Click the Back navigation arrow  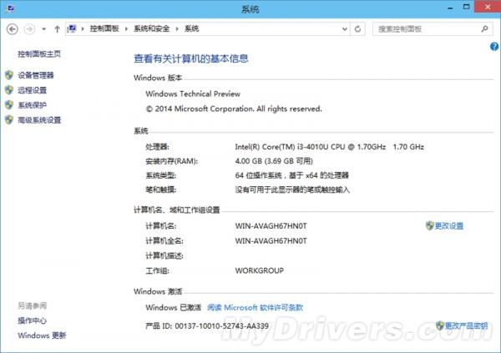13,28
